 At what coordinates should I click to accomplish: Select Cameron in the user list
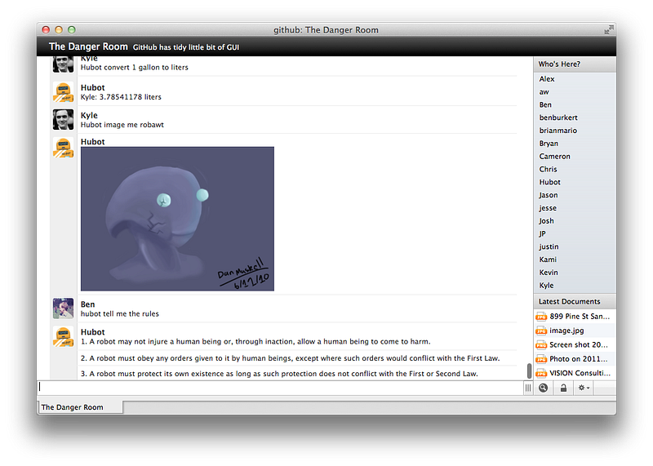pos(575,157)
